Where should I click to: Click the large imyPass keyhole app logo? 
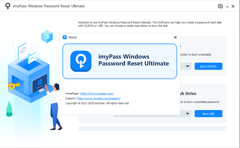81,61
